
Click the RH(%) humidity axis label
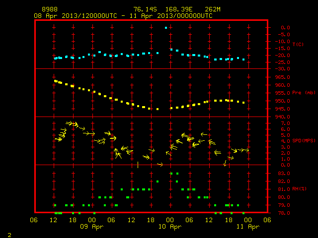click(x=299, y=189)
